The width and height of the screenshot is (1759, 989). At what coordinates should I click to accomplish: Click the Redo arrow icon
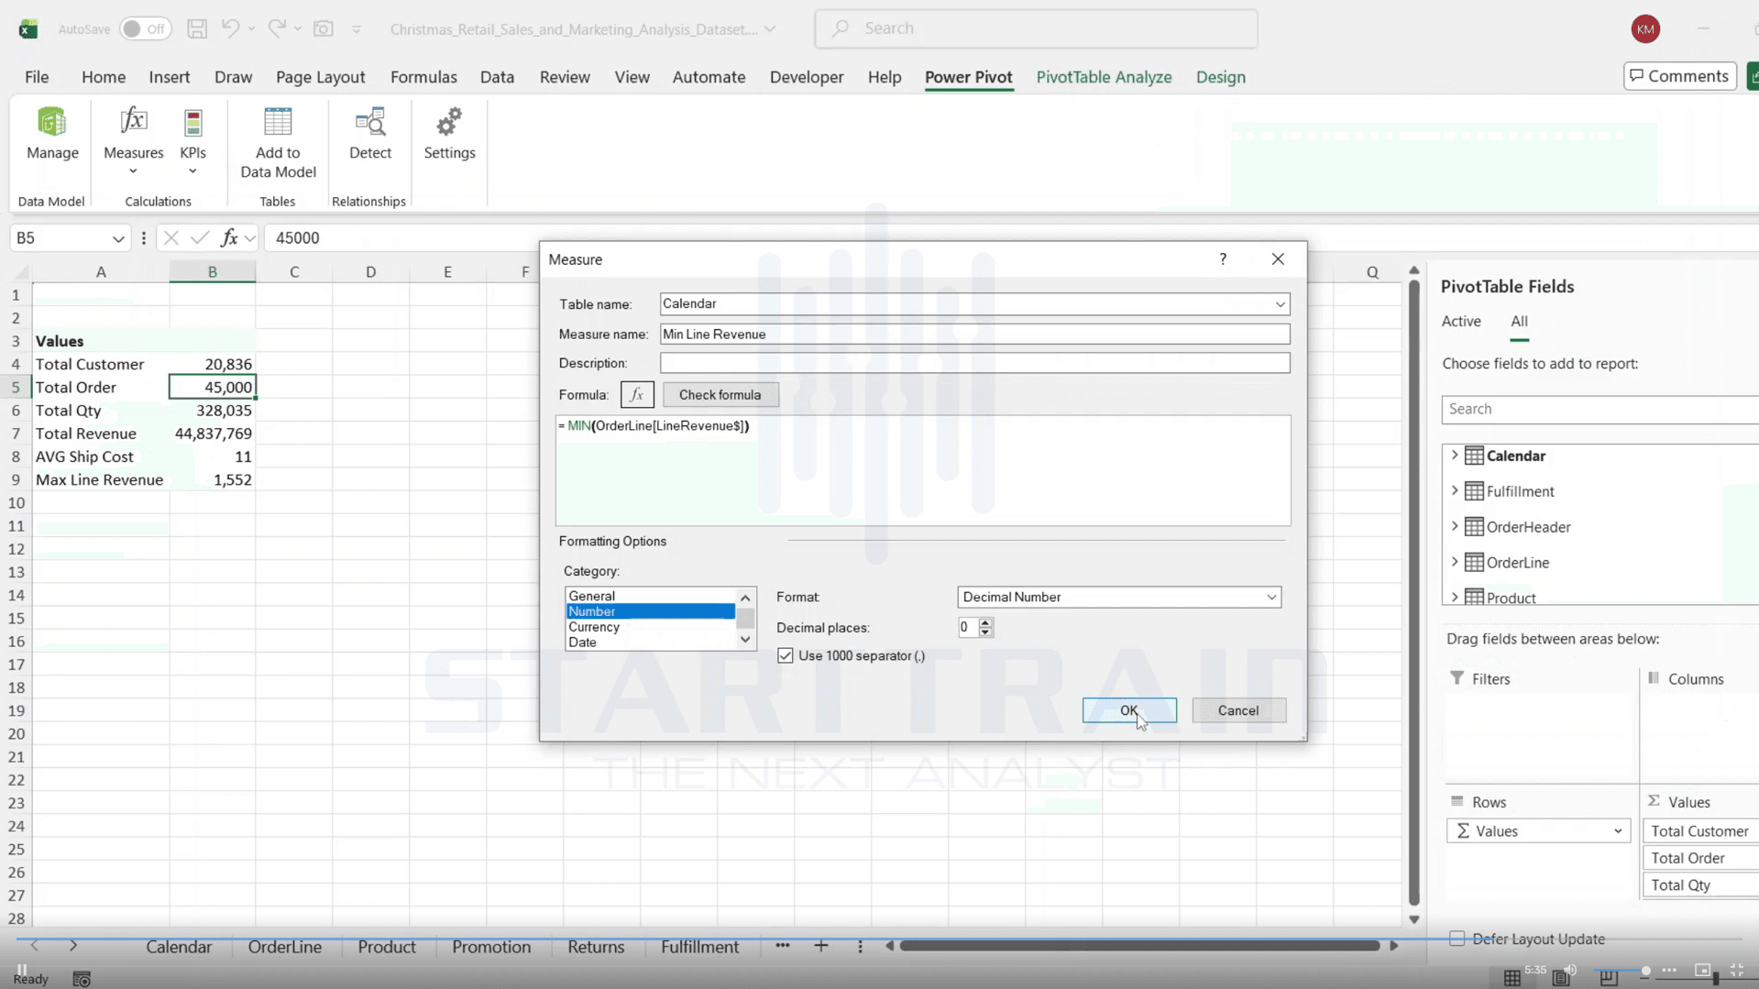click(x=277, y=28)
